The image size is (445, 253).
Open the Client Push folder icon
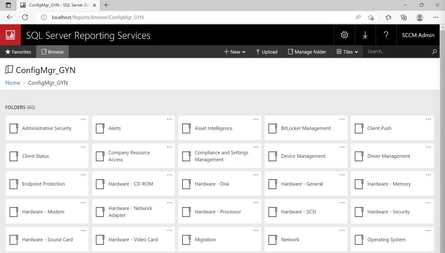coord(359,128)
